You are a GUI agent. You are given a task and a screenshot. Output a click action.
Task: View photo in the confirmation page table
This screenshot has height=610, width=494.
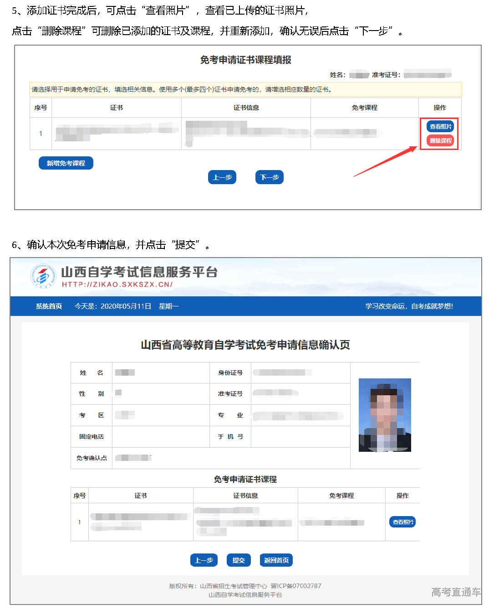point(402,522)
